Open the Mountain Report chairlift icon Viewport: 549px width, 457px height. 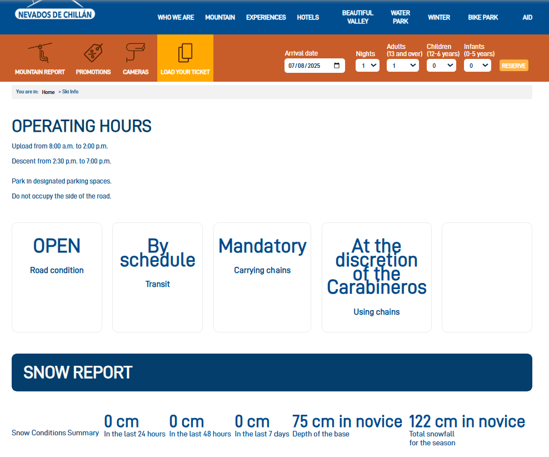[x=39, y=53]
